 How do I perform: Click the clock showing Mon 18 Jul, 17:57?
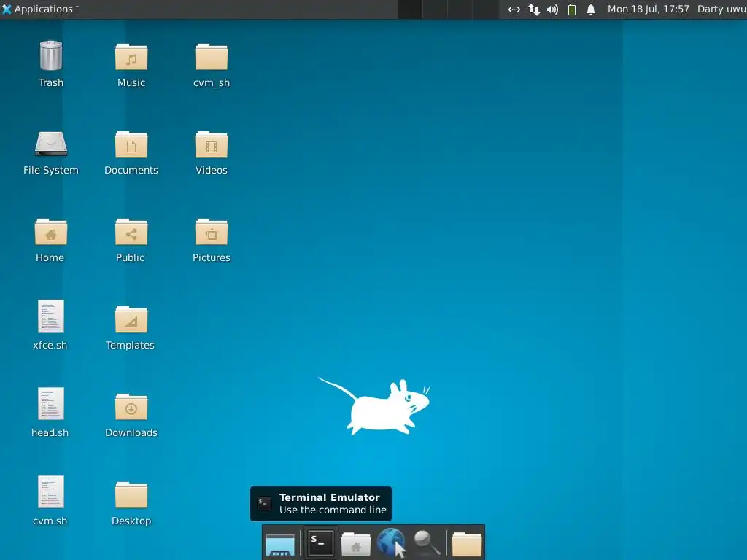coord(648,9)
